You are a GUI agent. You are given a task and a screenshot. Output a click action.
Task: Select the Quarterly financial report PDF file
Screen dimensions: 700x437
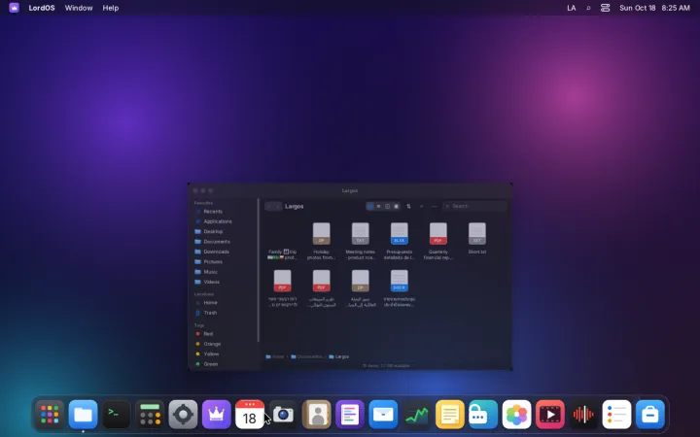pyautogui.click(x=437, y=241)
